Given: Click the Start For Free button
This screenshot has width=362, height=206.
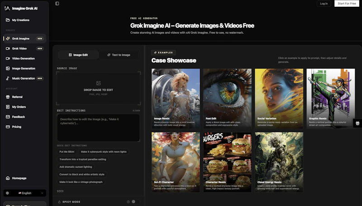Looking at the screenshot, I should click(x=347, y=4).
